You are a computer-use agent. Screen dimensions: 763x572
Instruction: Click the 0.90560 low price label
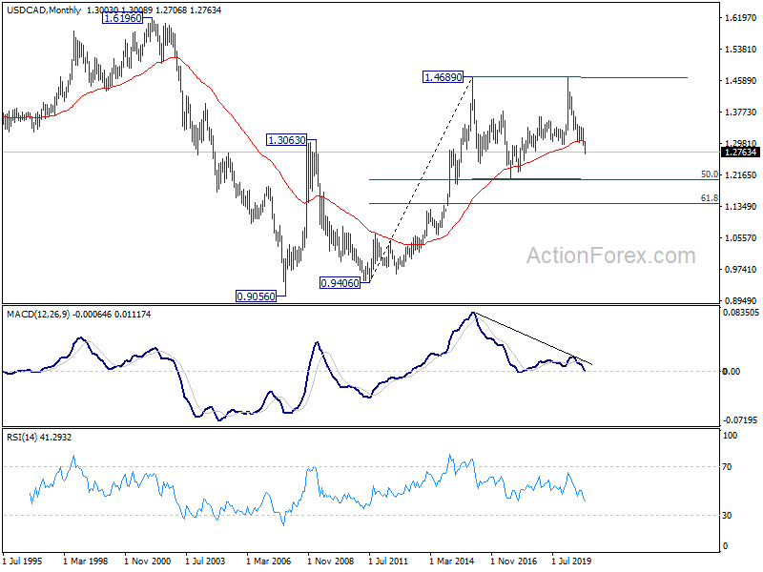[x=256, y=296]
